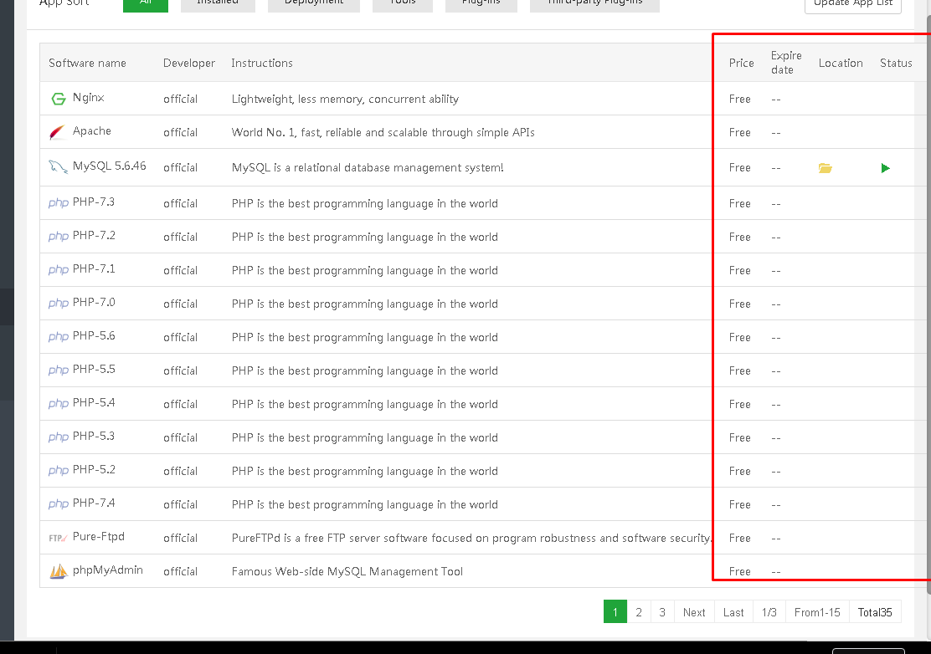931x654 pixels.
Task: Click php icon beside PHP-5.4
Action: click(x=59, y=403)
